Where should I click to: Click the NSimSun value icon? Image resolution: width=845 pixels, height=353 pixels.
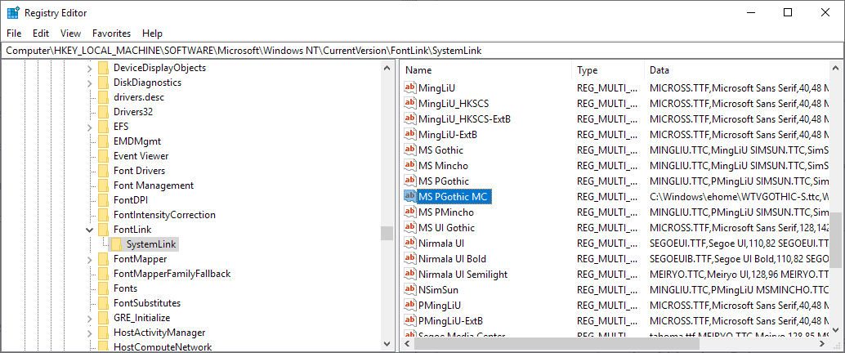pyautogui.click(x=410, y=290)
